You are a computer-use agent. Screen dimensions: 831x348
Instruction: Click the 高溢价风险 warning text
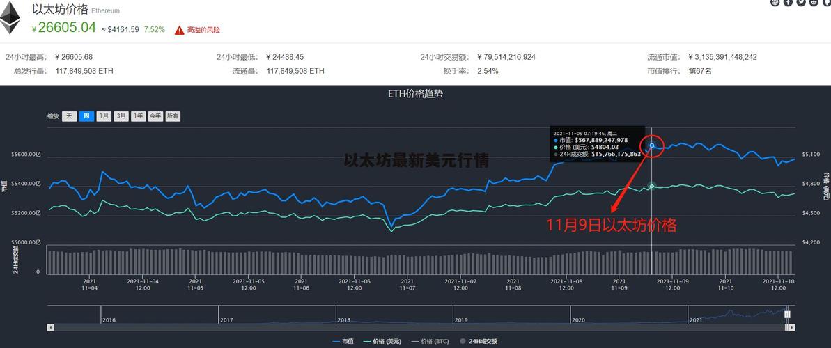(x=203, y=30)
